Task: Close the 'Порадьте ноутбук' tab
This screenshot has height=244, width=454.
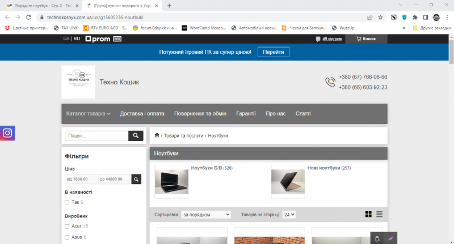Action: point(77,6)
